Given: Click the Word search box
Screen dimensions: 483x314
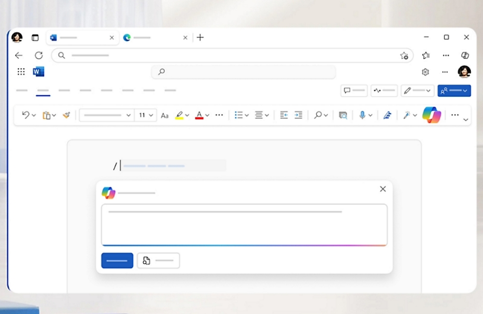Looking at the screenshot, I should click(x=243, y=72).
